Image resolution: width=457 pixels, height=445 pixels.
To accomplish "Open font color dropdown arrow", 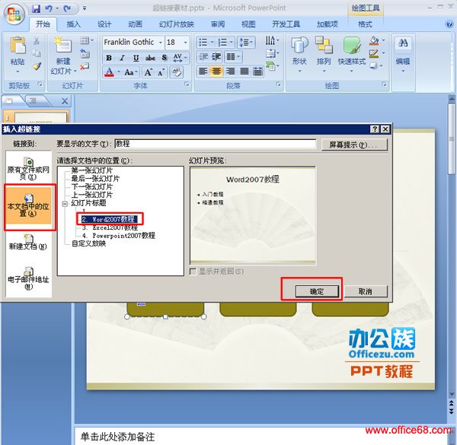I will click(x=119, y=72).
